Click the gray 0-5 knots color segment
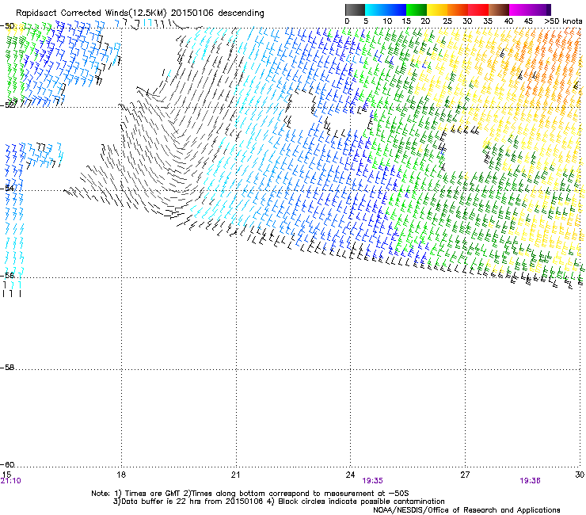 click(355, 10)
